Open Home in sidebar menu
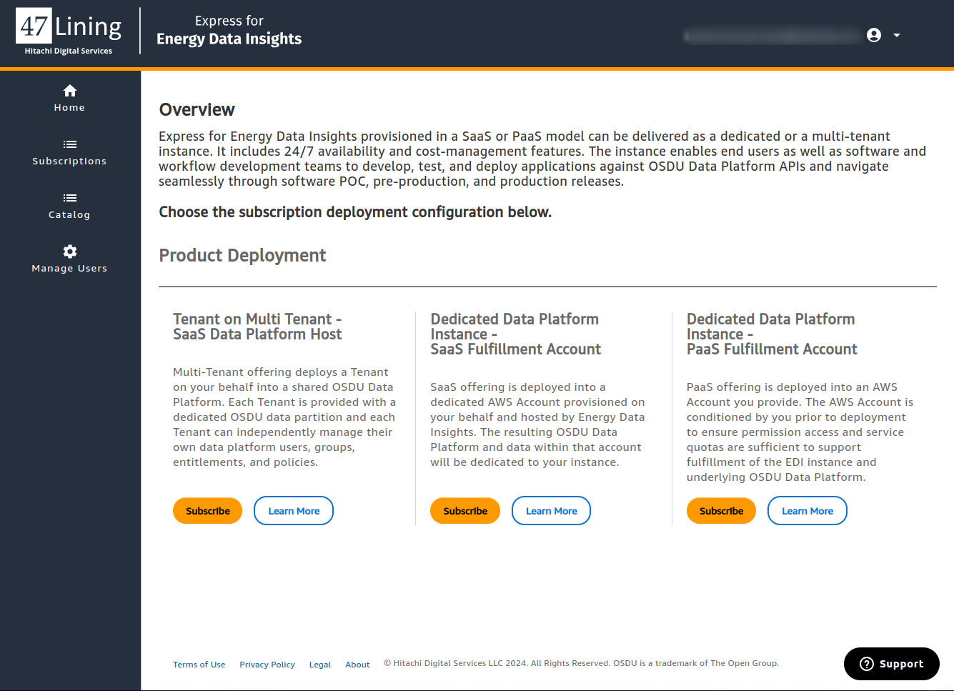Image resolution: width=954 pixels, height=691 pixels. [x=69, y=99]
